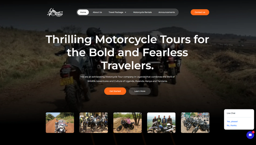Accept live chat with Yes, please!

[232, 121]
